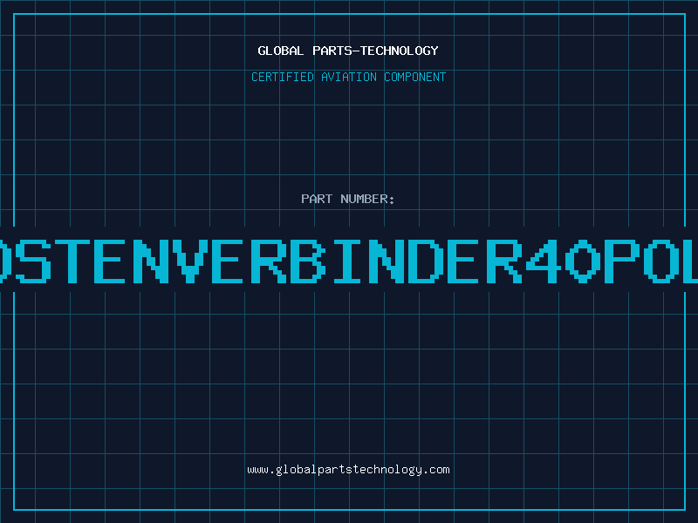This screenshot has width=698, height=523.
Task: Click the large part number text STENVERBINDER40POL
Action: [x=349, y=261]
